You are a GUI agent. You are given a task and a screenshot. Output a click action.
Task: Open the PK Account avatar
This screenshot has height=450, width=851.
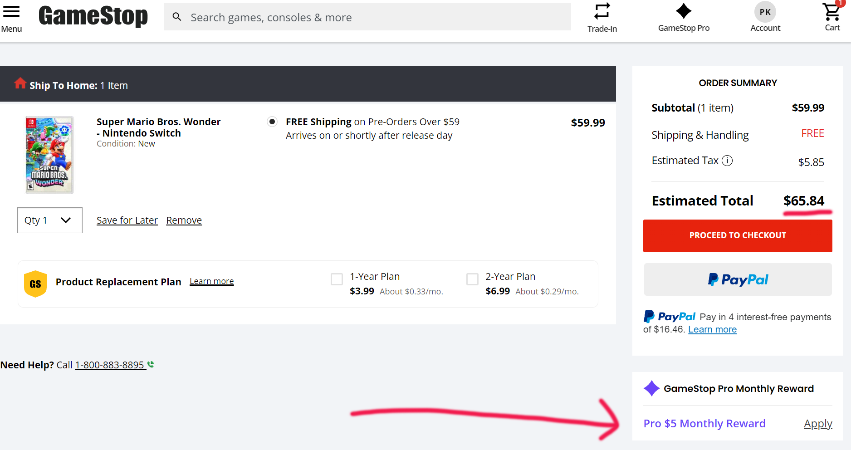(765, 12)
